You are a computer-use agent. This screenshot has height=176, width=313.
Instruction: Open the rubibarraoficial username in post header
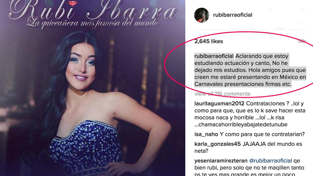pyautogui.click(x=232, y=15)
